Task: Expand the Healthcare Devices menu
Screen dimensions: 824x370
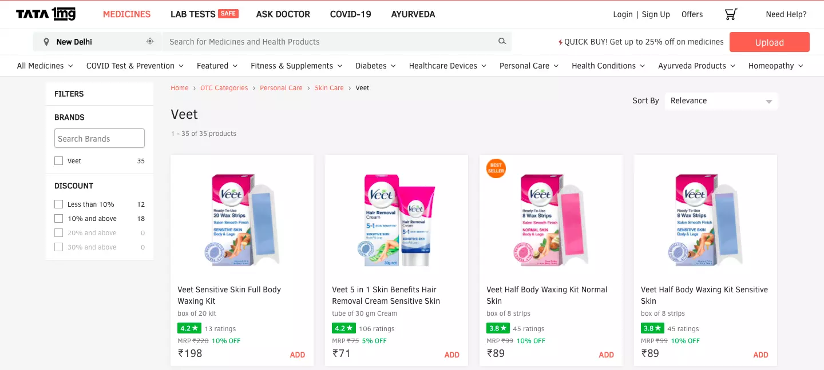Action: (x=447, y=66)
